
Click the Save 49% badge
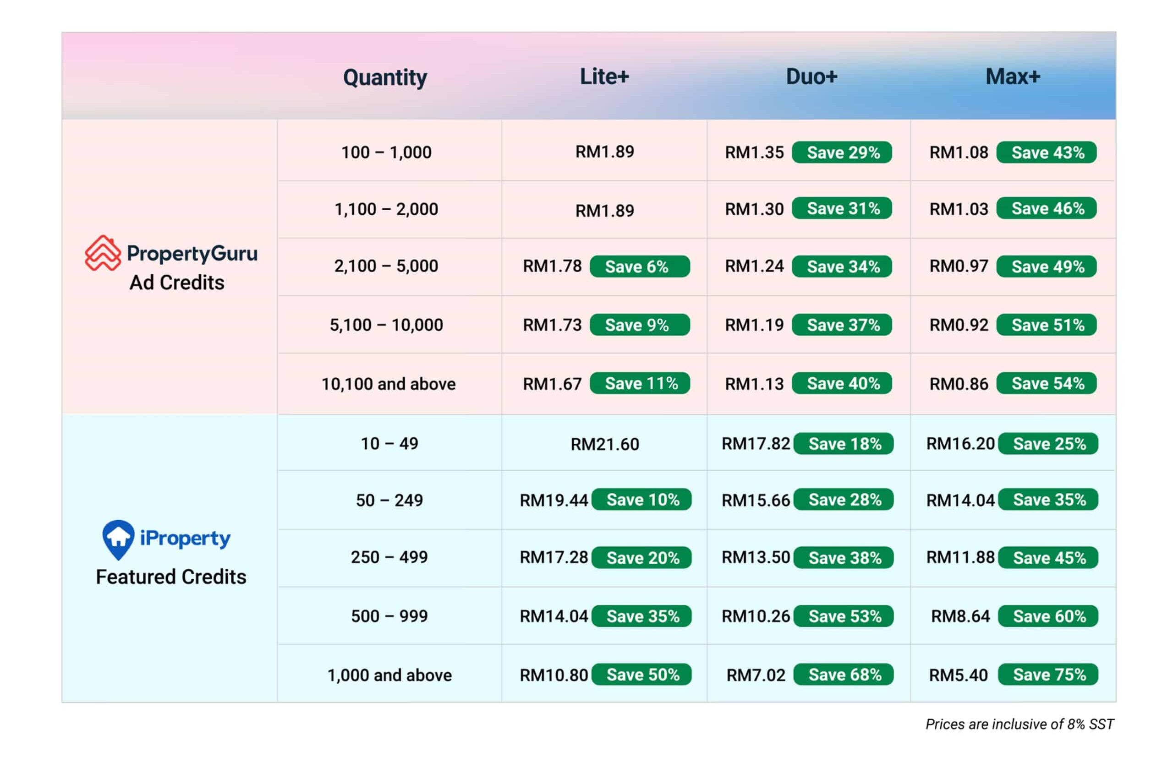click(x=1047, y=267)
